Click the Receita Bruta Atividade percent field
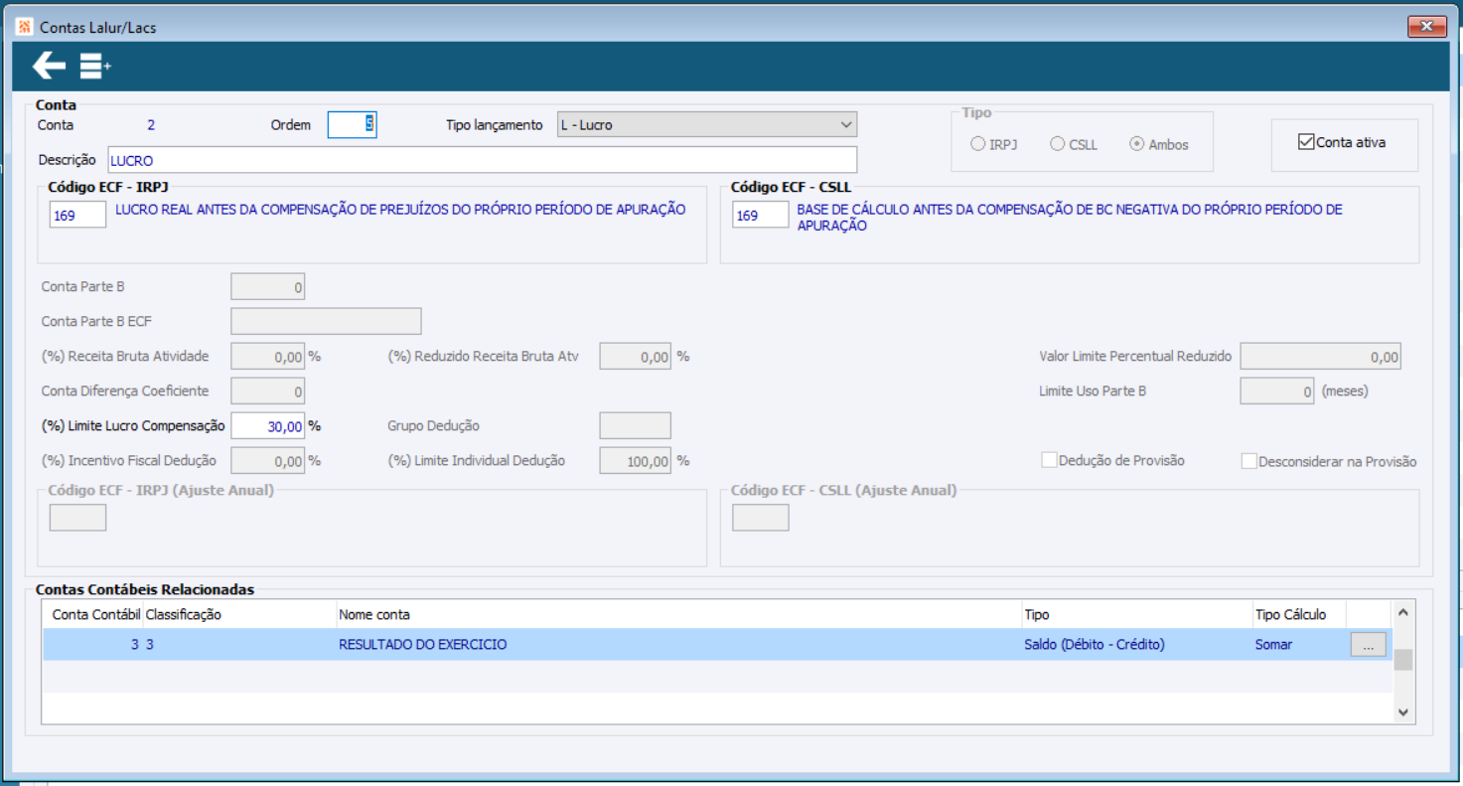 268,356
